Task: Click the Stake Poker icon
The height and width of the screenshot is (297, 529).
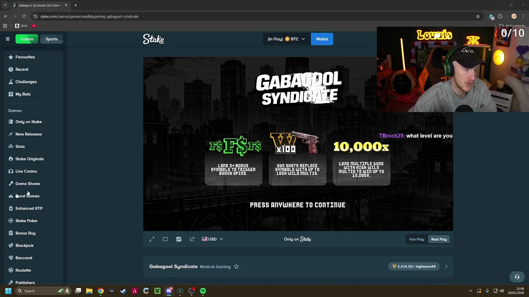Action: (x=11, y=221)
